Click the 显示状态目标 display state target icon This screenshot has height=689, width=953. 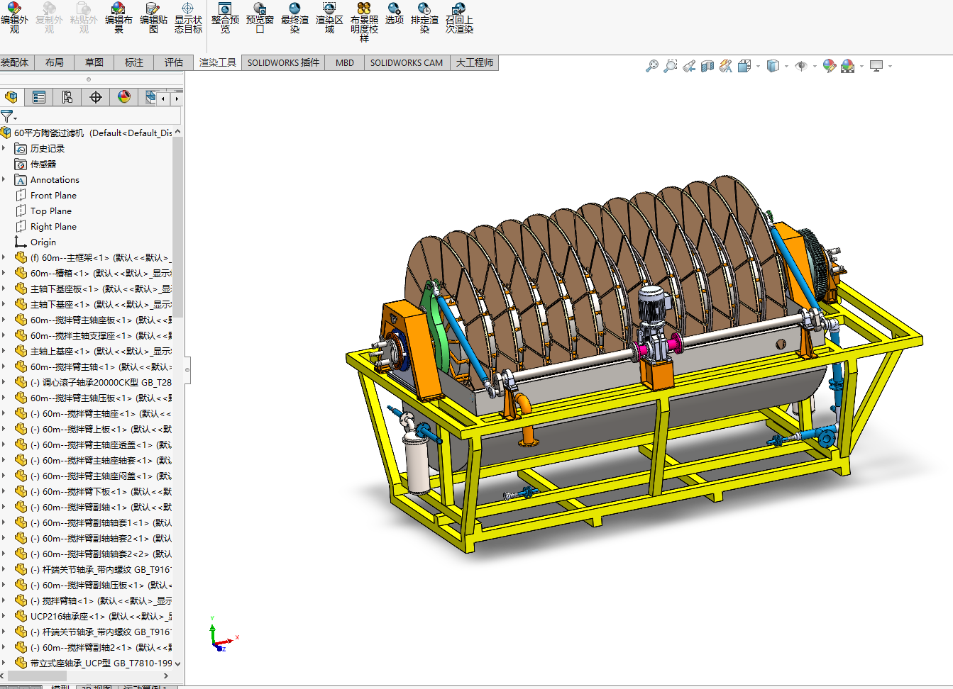[188, 17]
